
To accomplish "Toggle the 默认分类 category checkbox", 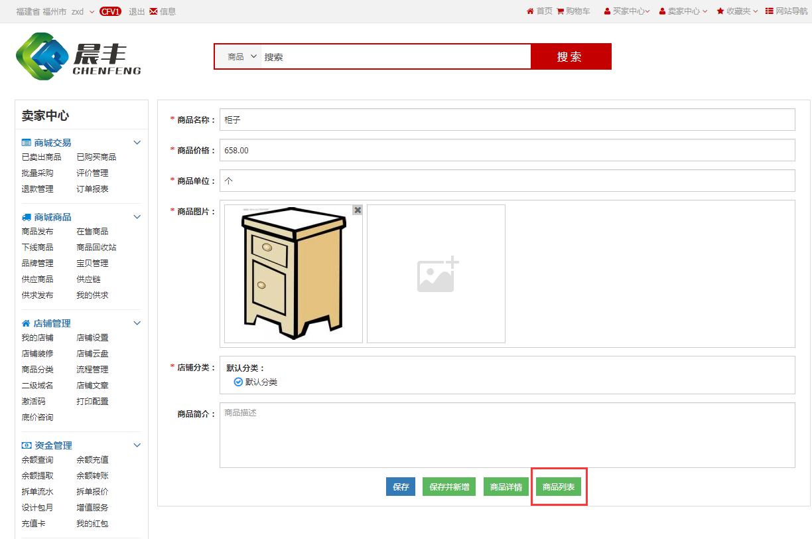I will tap(238, 382).
